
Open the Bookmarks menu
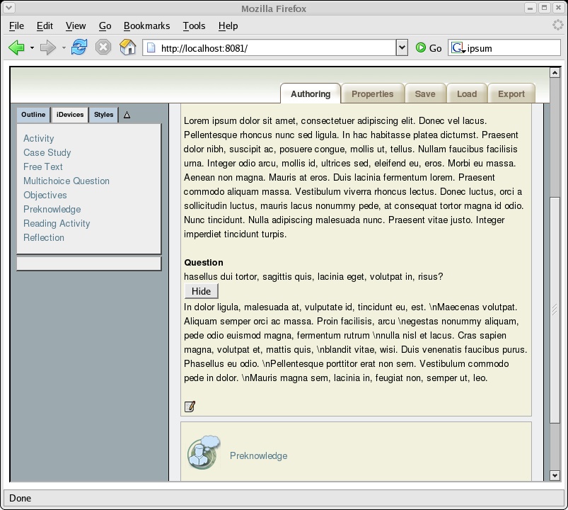click(x=146, y=25)
